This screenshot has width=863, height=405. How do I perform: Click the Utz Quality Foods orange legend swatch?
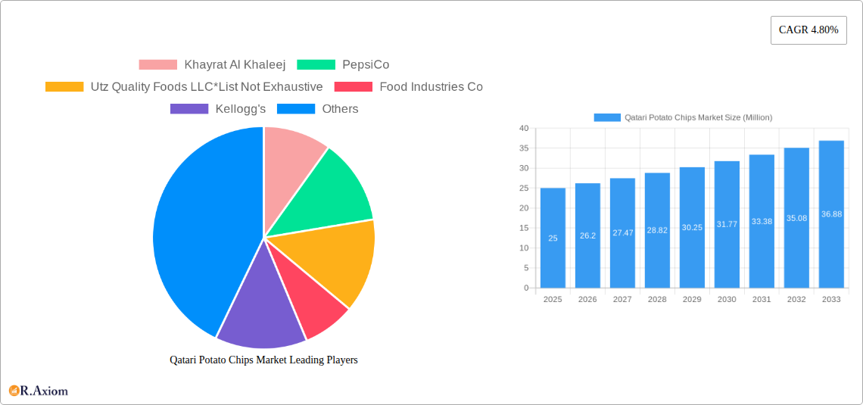point(64,87)
